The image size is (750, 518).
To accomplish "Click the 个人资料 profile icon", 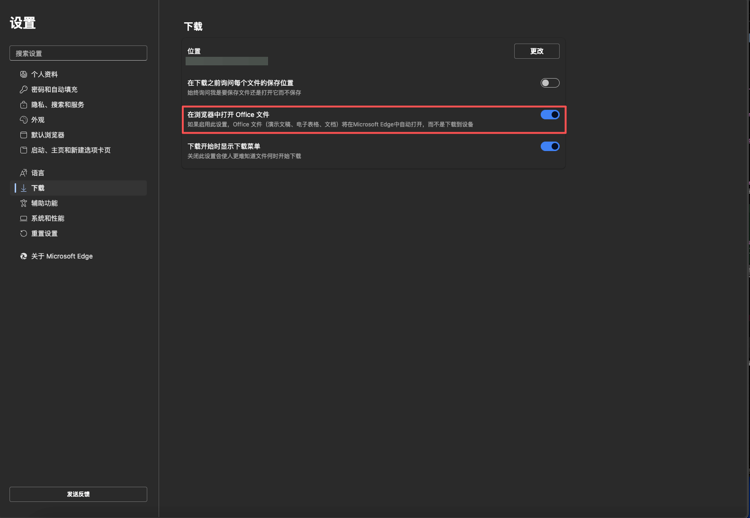I will 23,74.
